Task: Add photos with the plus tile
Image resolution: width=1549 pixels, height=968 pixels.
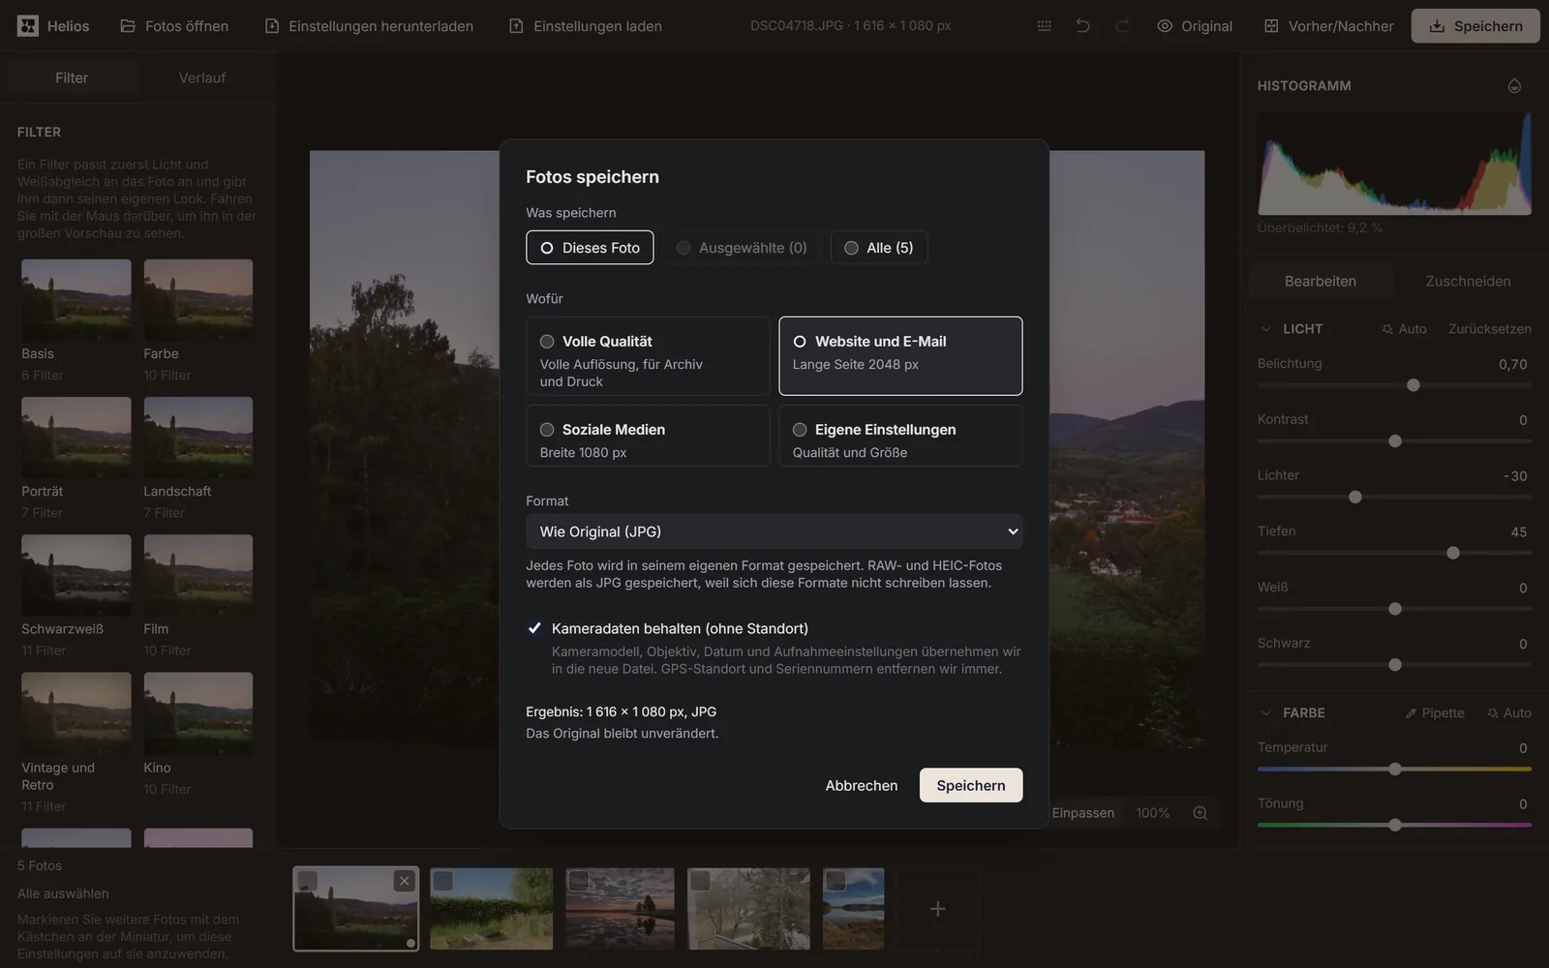Action: (937, 909)
